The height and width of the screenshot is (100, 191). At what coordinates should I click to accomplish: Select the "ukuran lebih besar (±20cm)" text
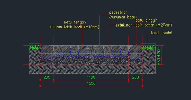pos(147,25)
